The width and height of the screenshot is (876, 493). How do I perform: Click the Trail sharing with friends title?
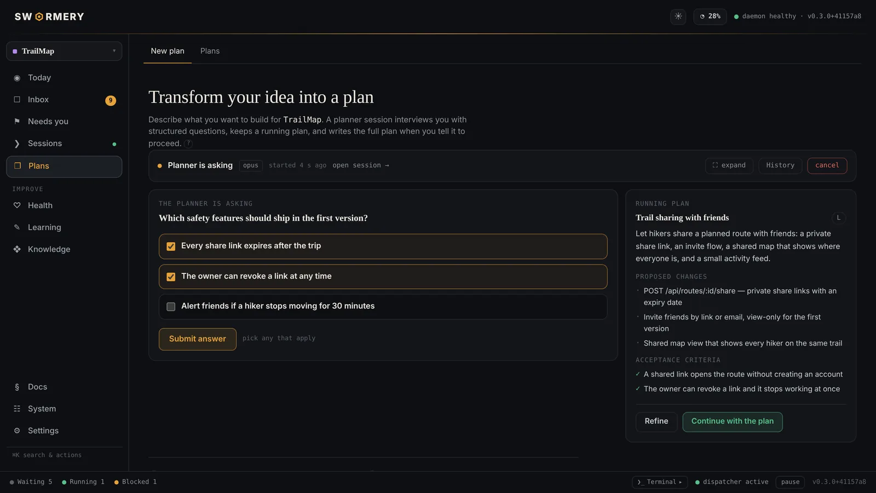point(682,217)
